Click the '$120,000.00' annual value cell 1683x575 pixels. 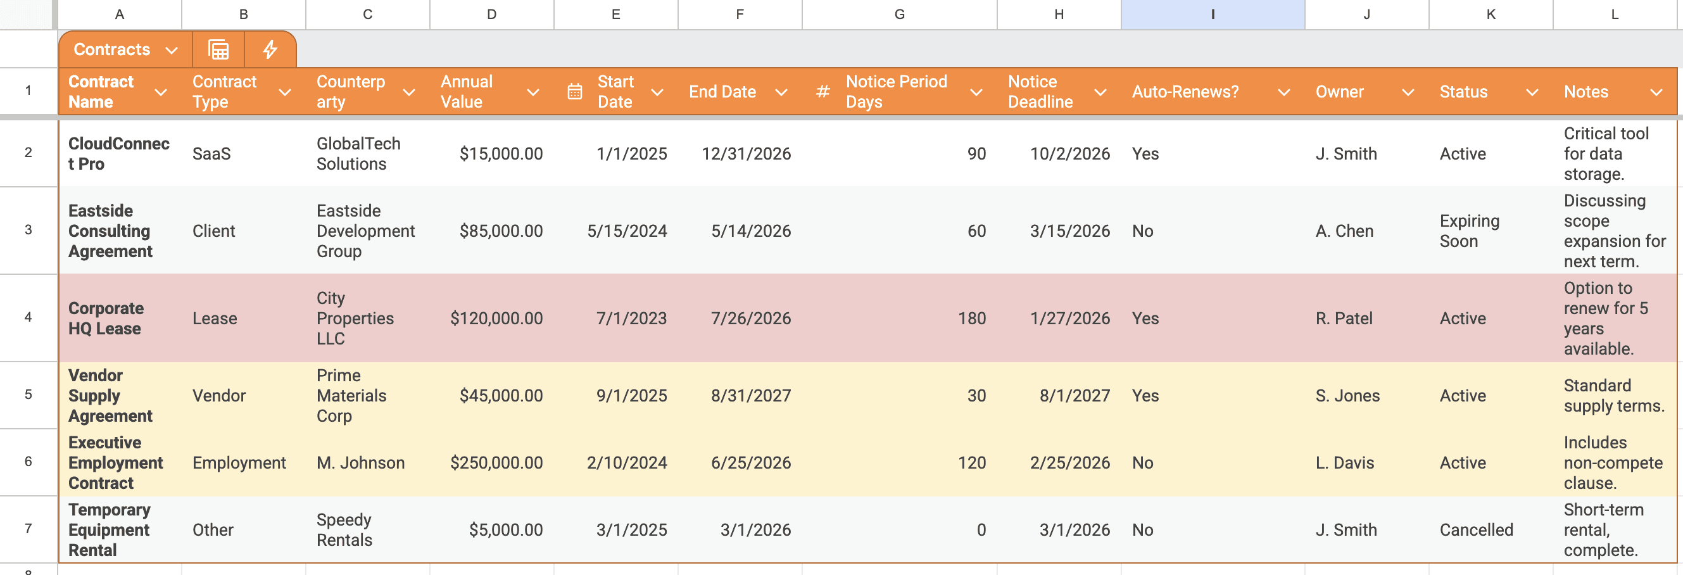pos(492,318)
